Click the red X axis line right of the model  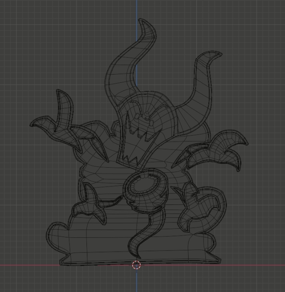click(x=255, y=265)
